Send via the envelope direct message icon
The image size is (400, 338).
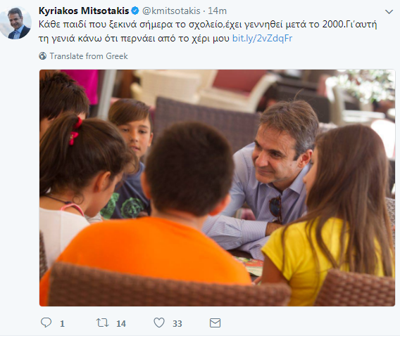[215, 323]
